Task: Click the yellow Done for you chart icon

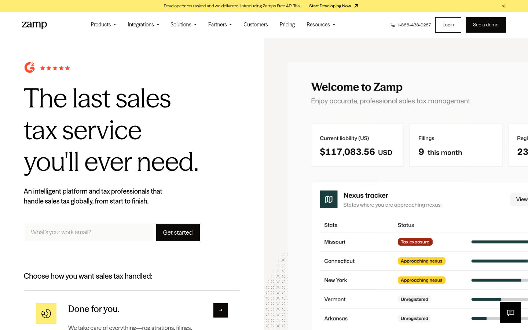Action: (x=46, y=313)
